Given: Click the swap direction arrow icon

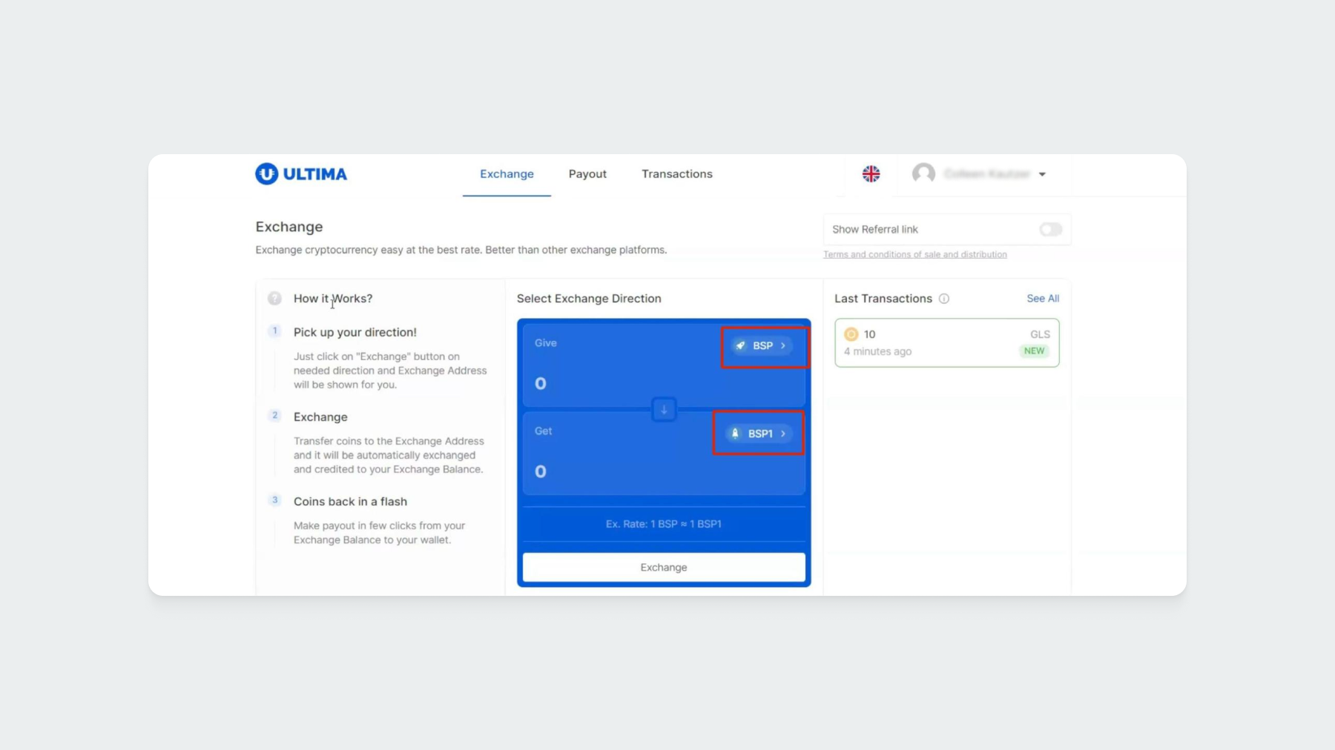Looking at the screenshot, I should coord(664,409).
